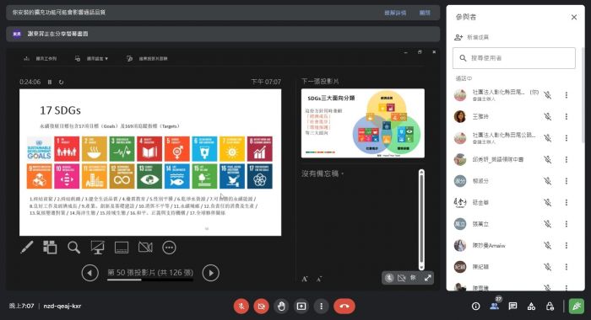Focus the search people input field
Image resolution: width=591 pixels, height=320 pixels.
tap(514, 58)
